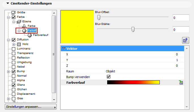Collapse the Falloff tree node

click(x=19, y=31)
